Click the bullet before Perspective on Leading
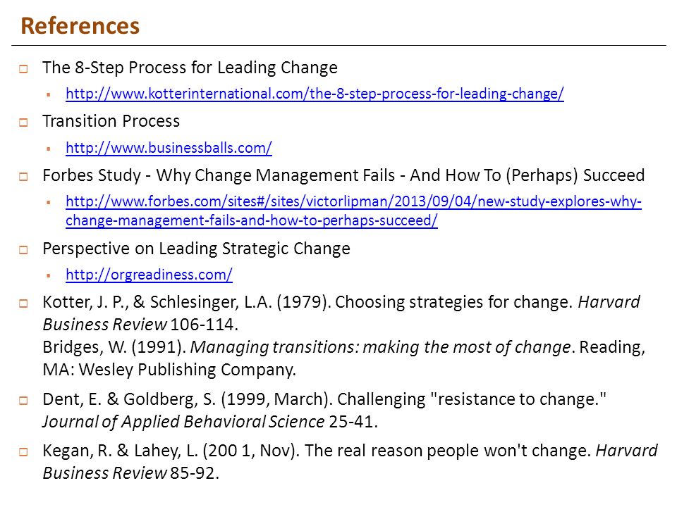Viewport: 677px width, 507px height. coord(23,249)
